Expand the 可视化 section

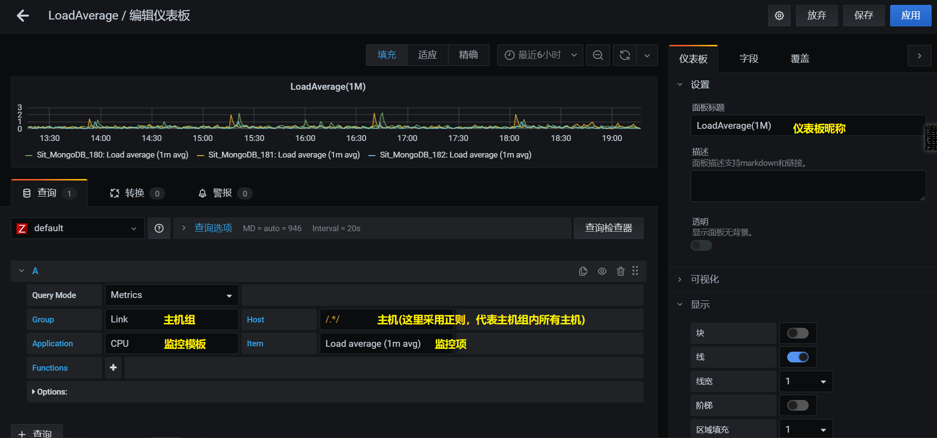coord(704,279)
